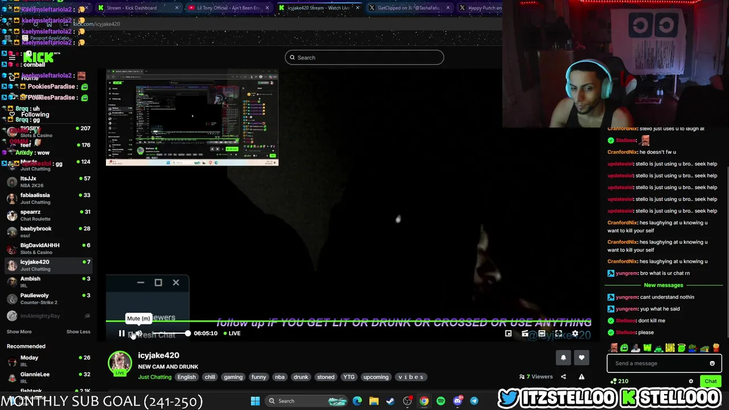The height and width of the screenshot is (410, 729).
Task: Open channel points 210 icon
Action: click(x=619, y=381)
